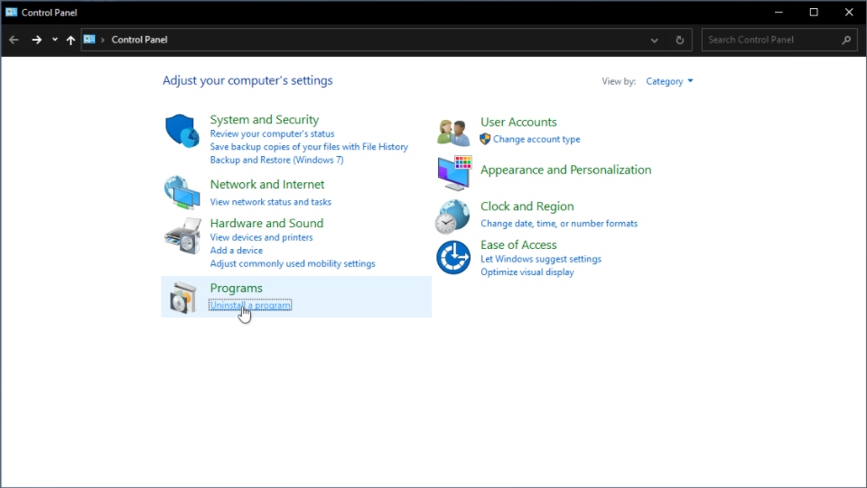
Task: Click Optimize visual display link
Action: (x=527, y=272)
